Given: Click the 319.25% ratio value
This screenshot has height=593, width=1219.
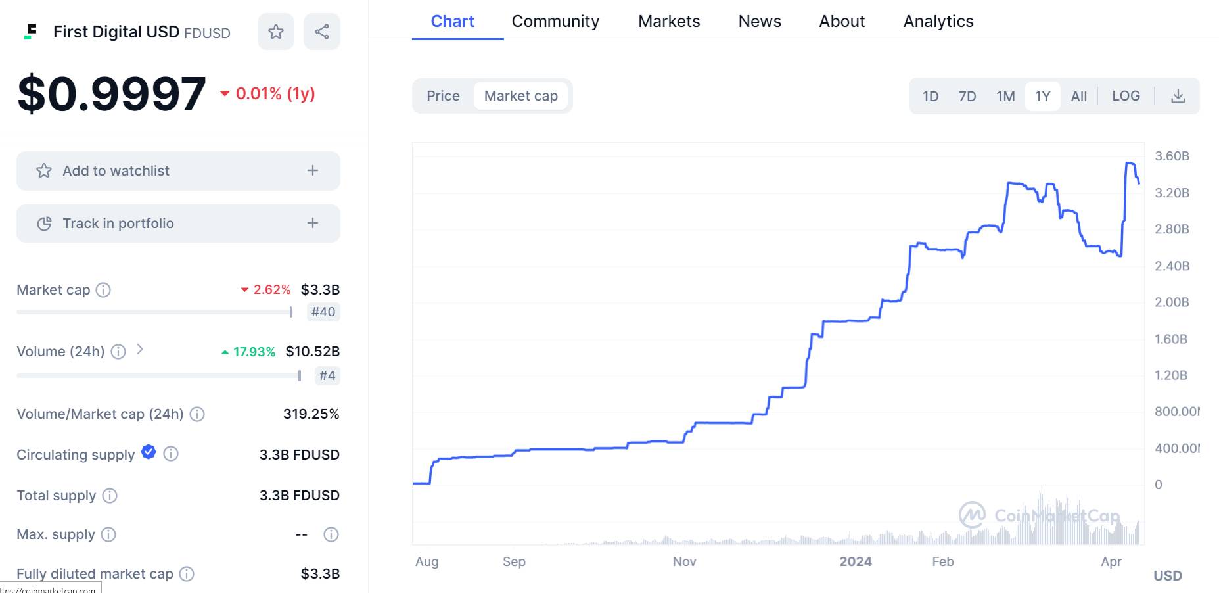Looking at the screenshot, I should tap(311, 414).
